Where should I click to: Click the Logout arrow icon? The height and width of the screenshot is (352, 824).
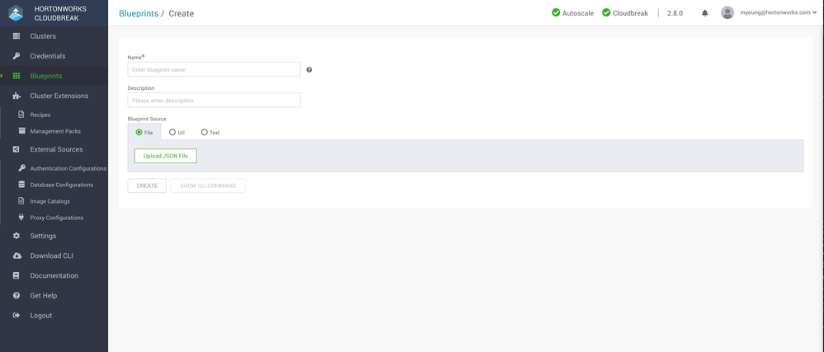(16, 315)
